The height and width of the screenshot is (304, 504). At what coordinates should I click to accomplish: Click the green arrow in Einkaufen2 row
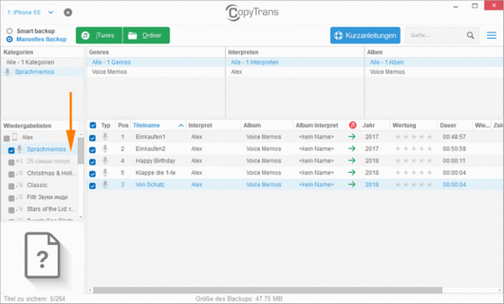tap(352, 149)
